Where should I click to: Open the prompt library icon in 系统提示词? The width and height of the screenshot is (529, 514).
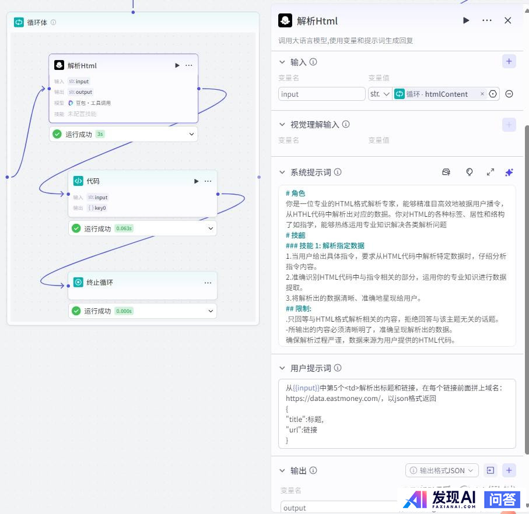pos(446,172)
